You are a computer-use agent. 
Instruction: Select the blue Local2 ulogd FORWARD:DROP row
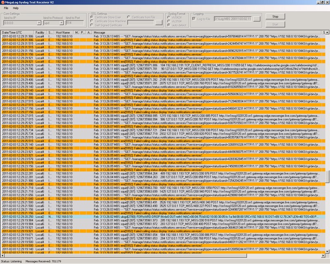click(163, 217)
